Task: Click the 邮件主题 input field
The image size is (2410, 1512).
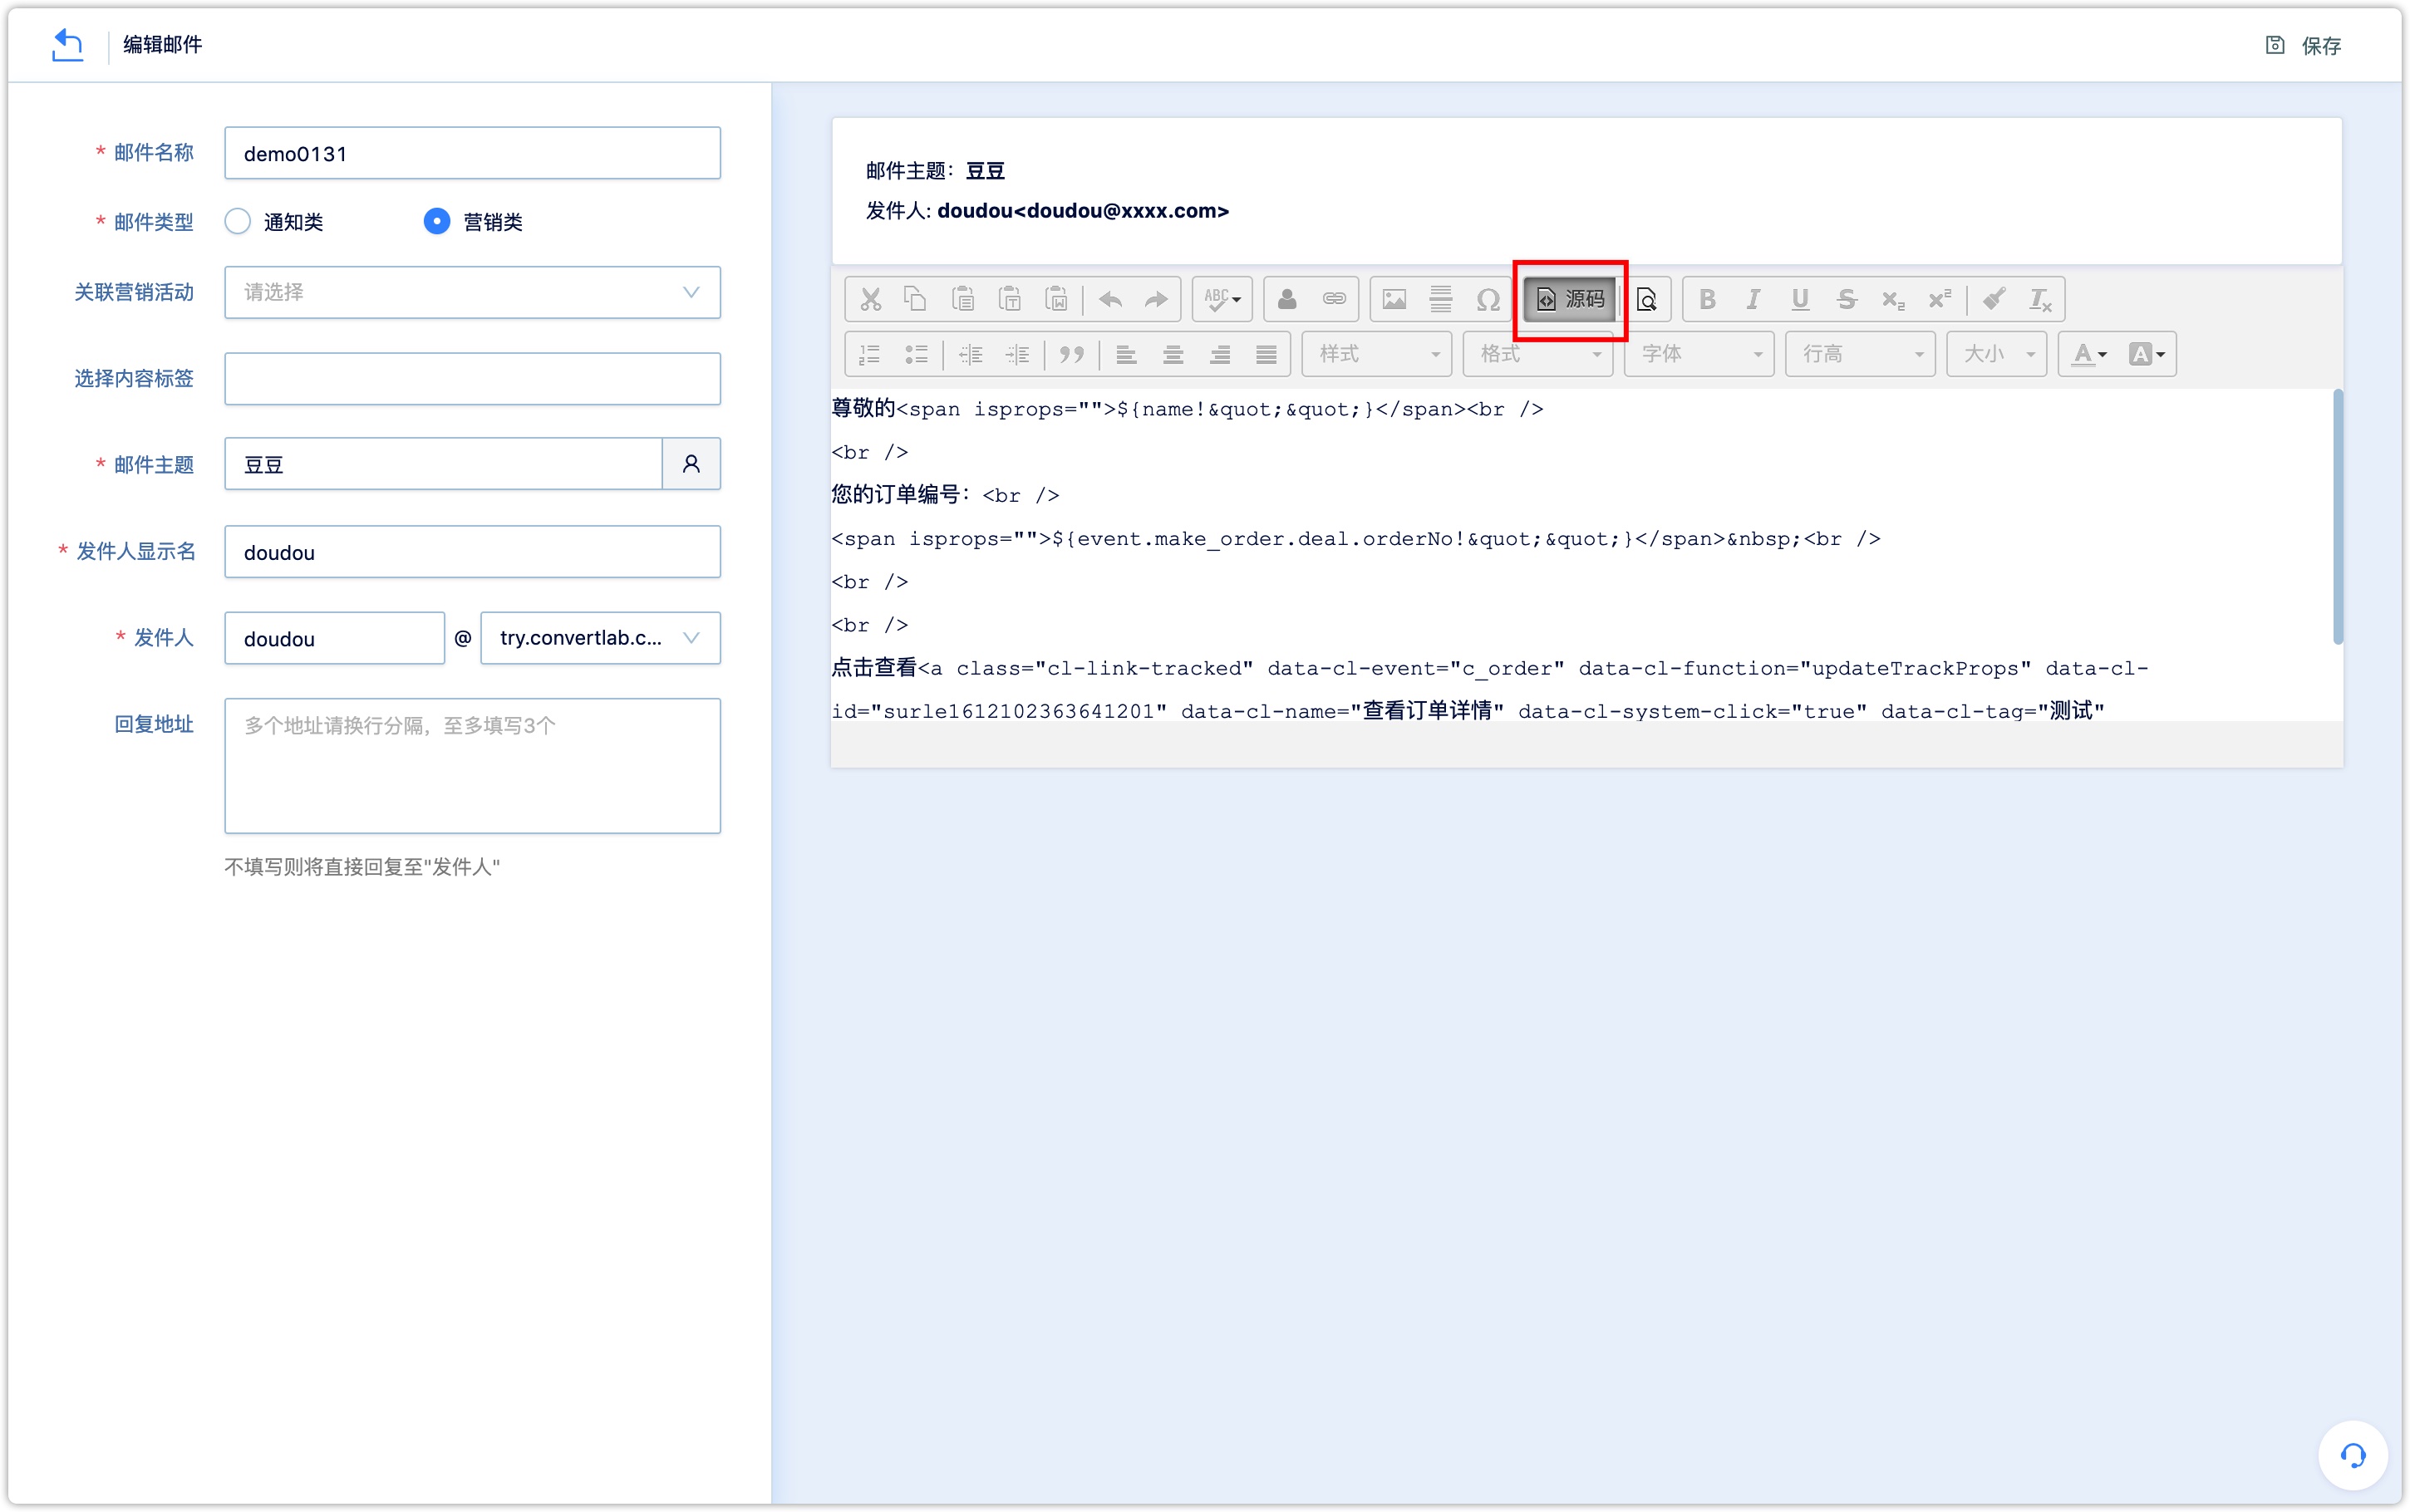Action: tap(443, 464)
